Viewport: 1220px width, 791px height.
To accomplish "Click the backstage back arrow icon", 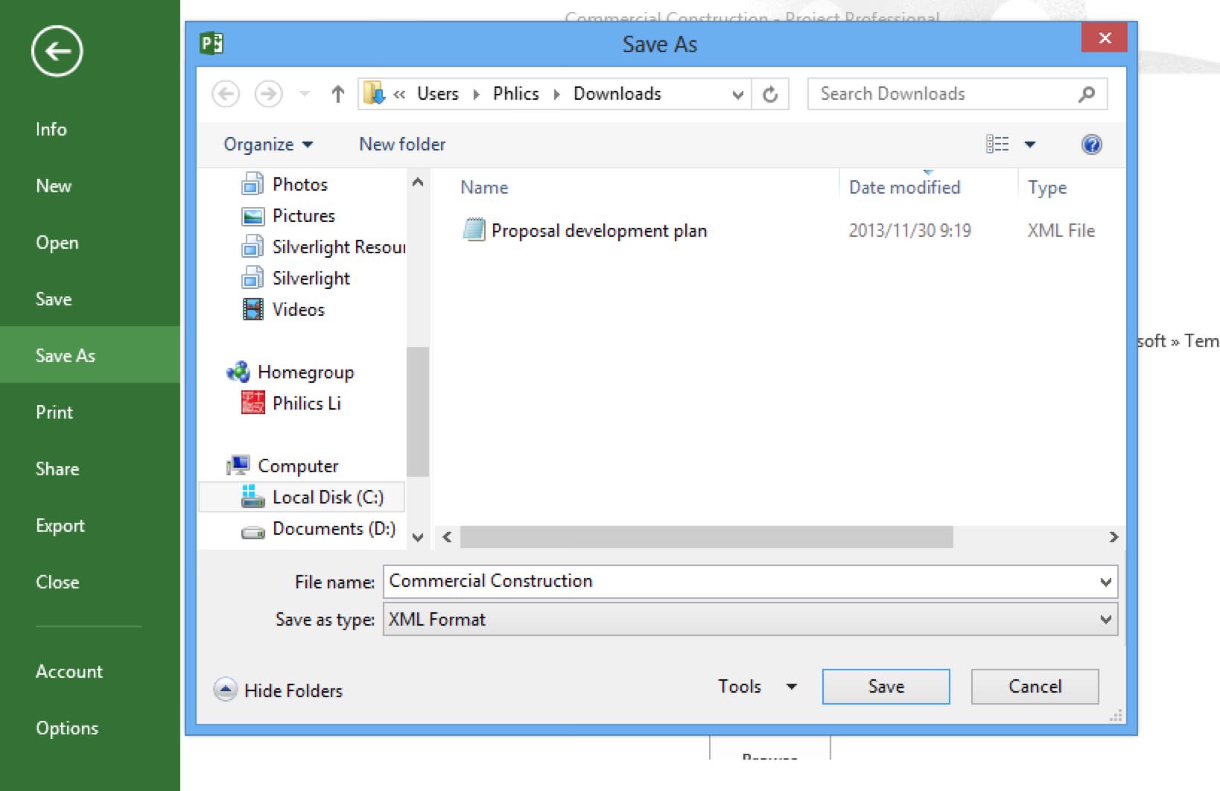I will click(57, 51).
